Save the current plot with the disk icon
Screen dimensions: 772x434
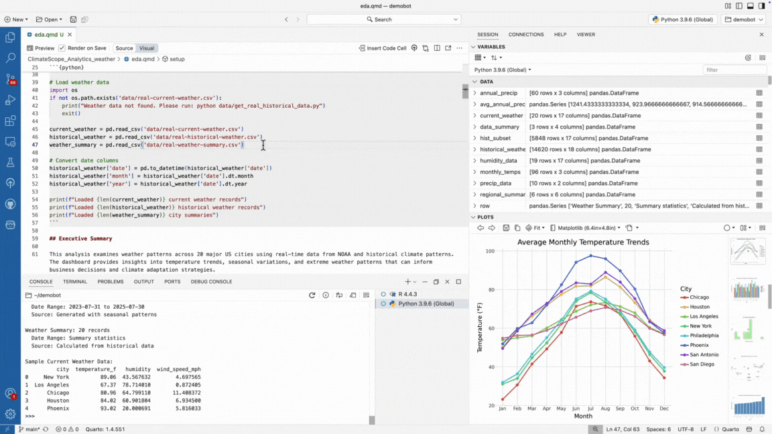pyautogui.click(x=506, y=228)
